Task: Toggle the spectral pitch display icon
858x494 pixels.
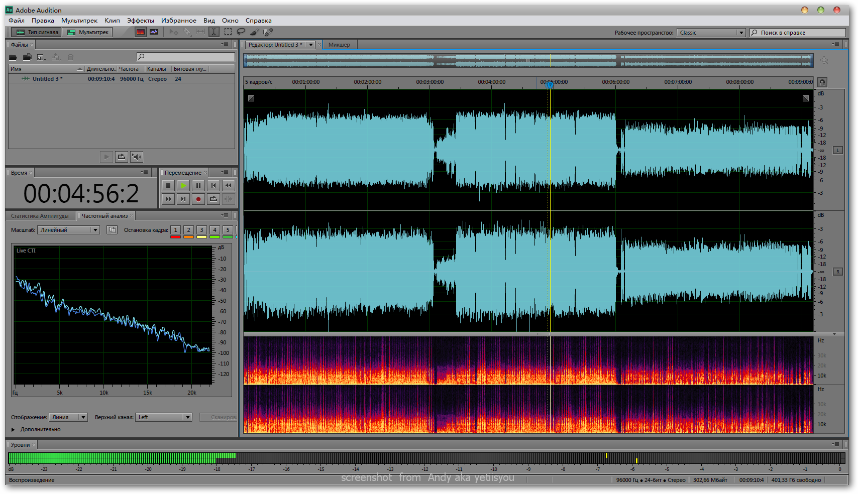Action: 154,32
